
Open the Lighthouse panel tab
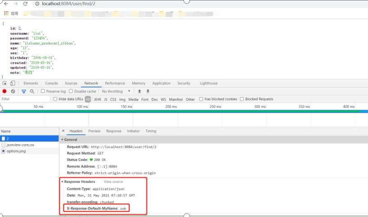[209, 83]
